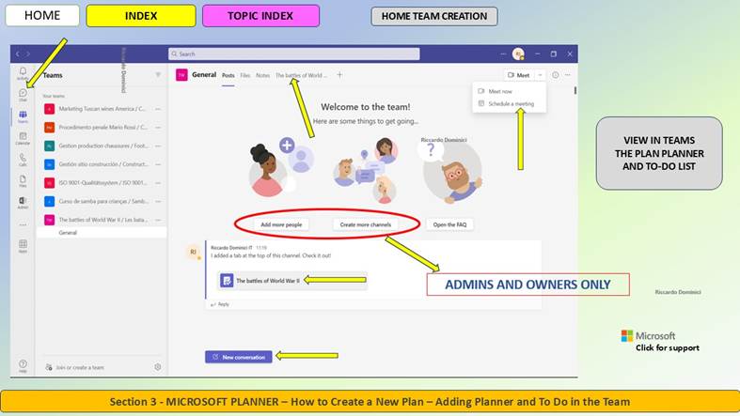The height and width of the screenshot is (416, 740).
Task: Switch to the Posts tab
Action: (228, 75)
